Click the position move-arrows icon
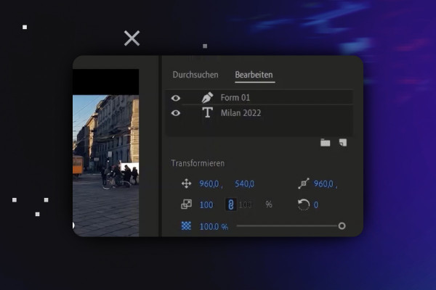The width and height of the screenshot is (436, 290). [186, 183]
